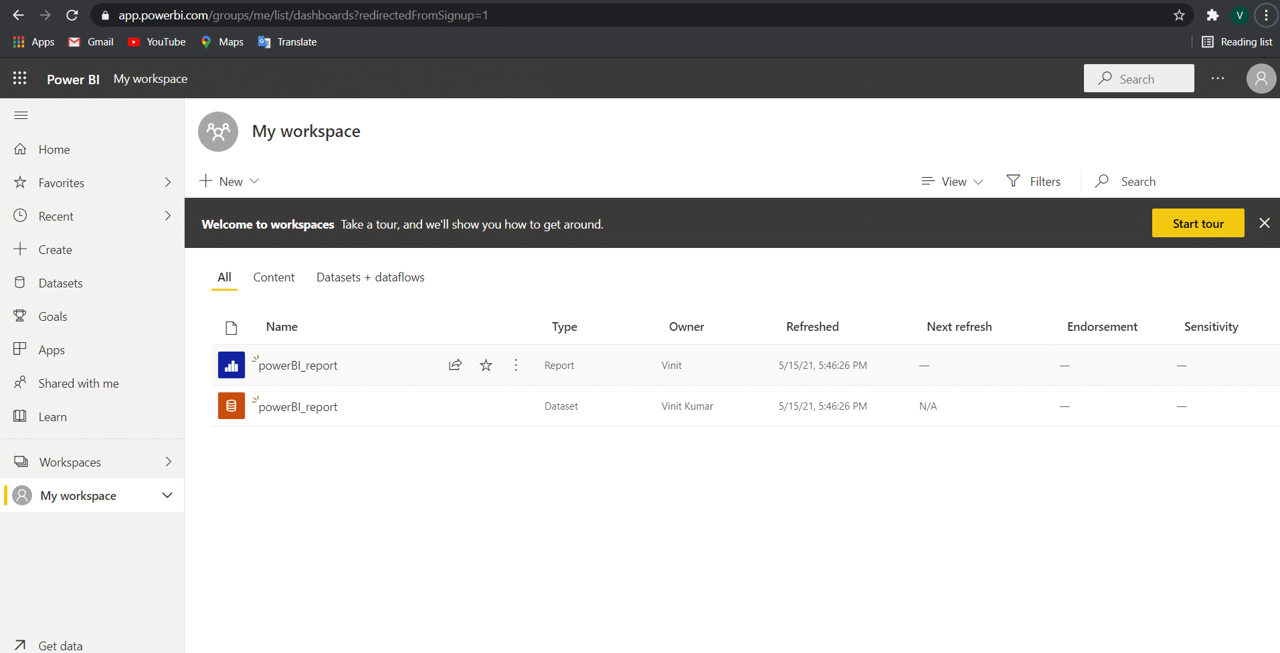Image resolution: width=1280 pixels, height=653 pixels.
Task: Click the blue report icon for powerBI_report
Action: [232, 365]
